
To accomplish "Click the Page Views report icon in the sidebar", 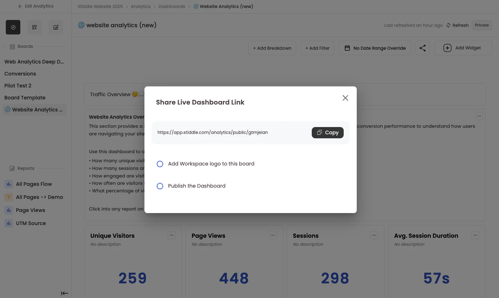I will (x=9, y=210).
